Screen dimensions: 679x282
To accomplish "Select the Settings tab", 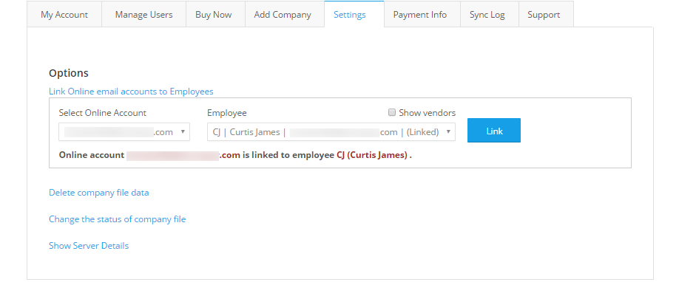I will (x=349, y=14).
